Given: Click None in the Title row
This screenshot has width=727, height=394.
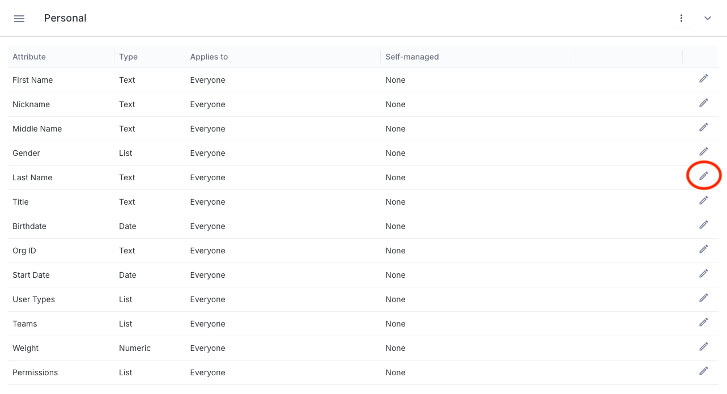Looking at the screenshot, I should (x=396, y=202).
